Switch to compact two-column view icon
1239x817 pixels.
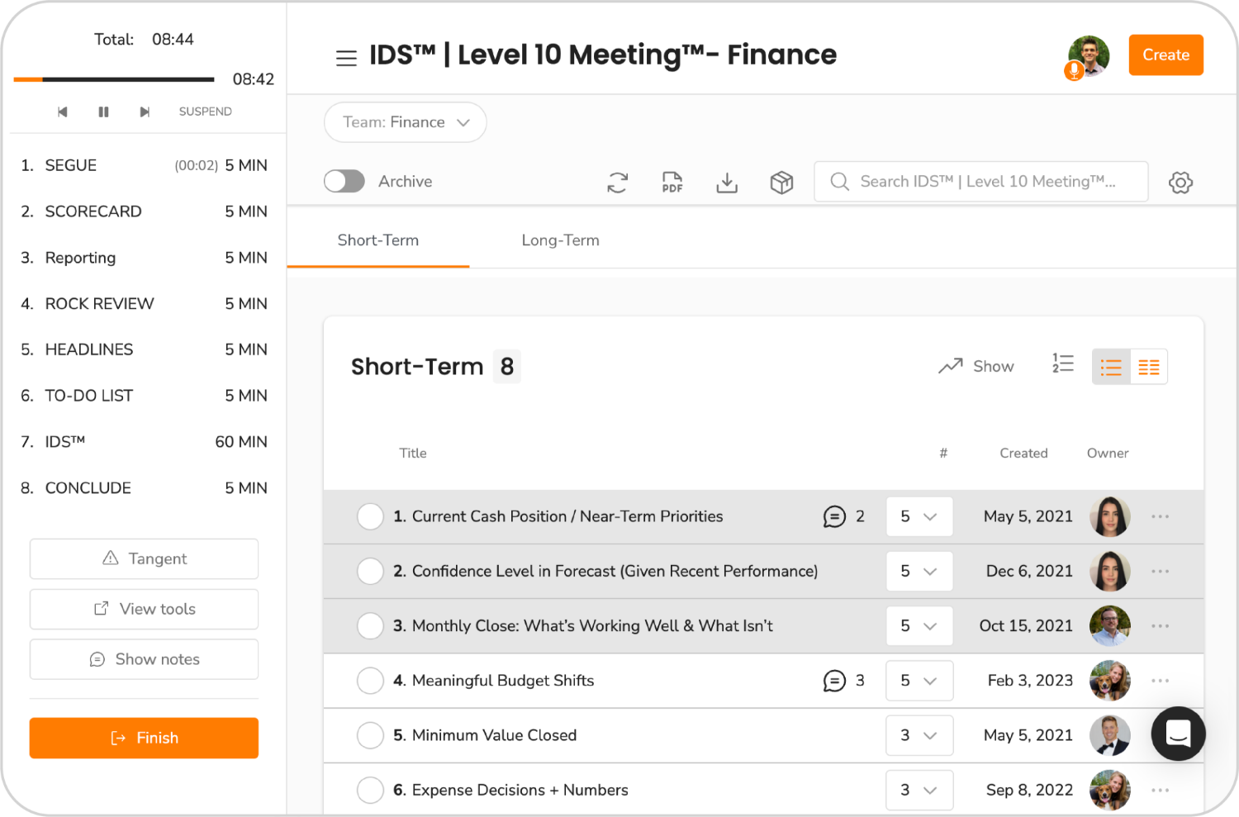tap(1149, 366)
